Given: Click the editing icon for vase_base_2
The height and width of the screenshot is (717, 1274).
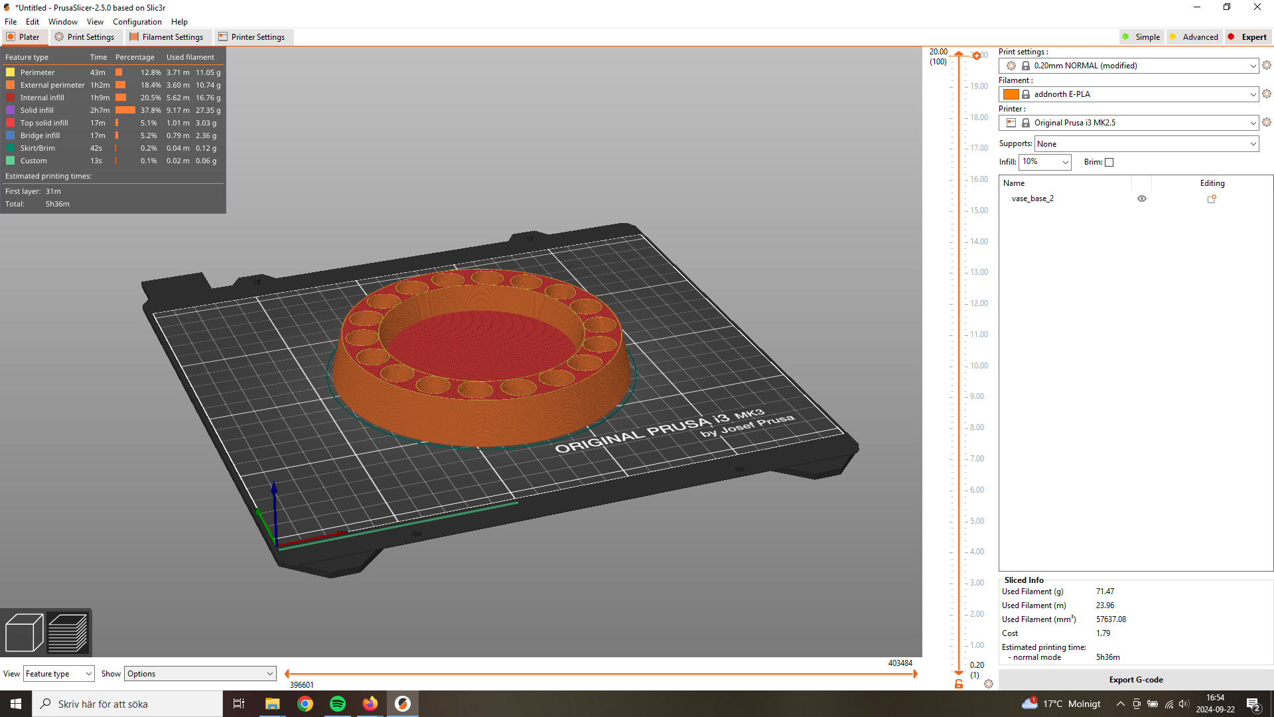Looking at the screenshot, I should [x=1212, y=199].
